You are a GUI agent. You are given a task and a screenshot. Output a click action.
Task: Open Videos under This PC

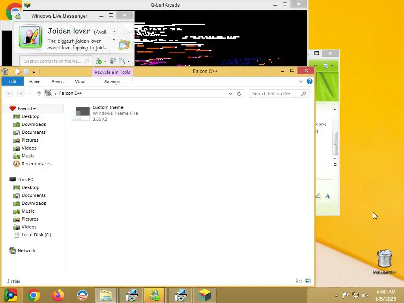(29, 227)
